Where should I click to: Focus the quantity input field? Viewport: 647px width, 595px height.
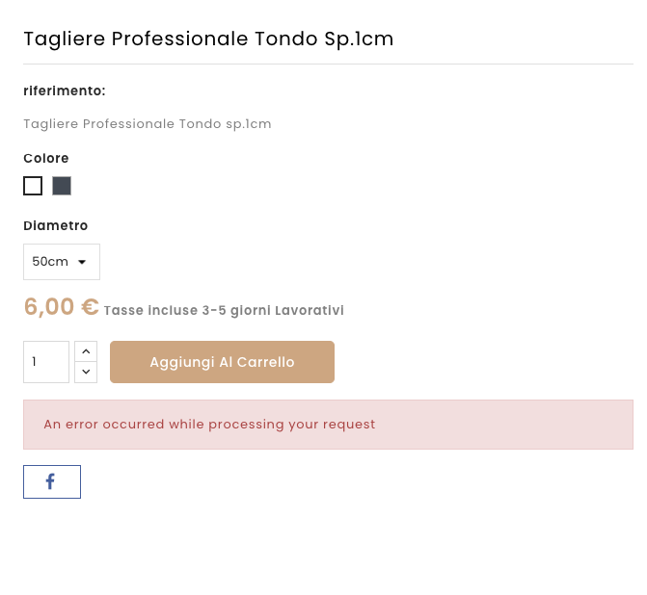(x=45, y=362)
